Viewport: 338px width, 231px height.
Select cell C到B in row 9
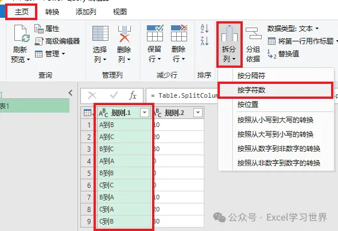coord(124,221)
